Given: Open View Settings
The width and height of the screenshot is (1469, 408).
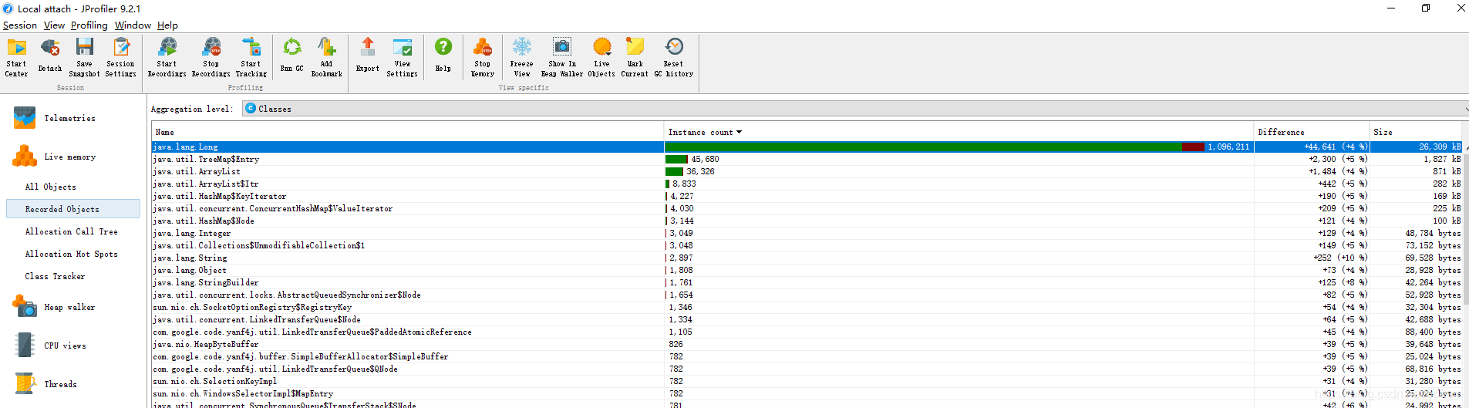Looking at the screenshot, I should [x=402, y=57].
